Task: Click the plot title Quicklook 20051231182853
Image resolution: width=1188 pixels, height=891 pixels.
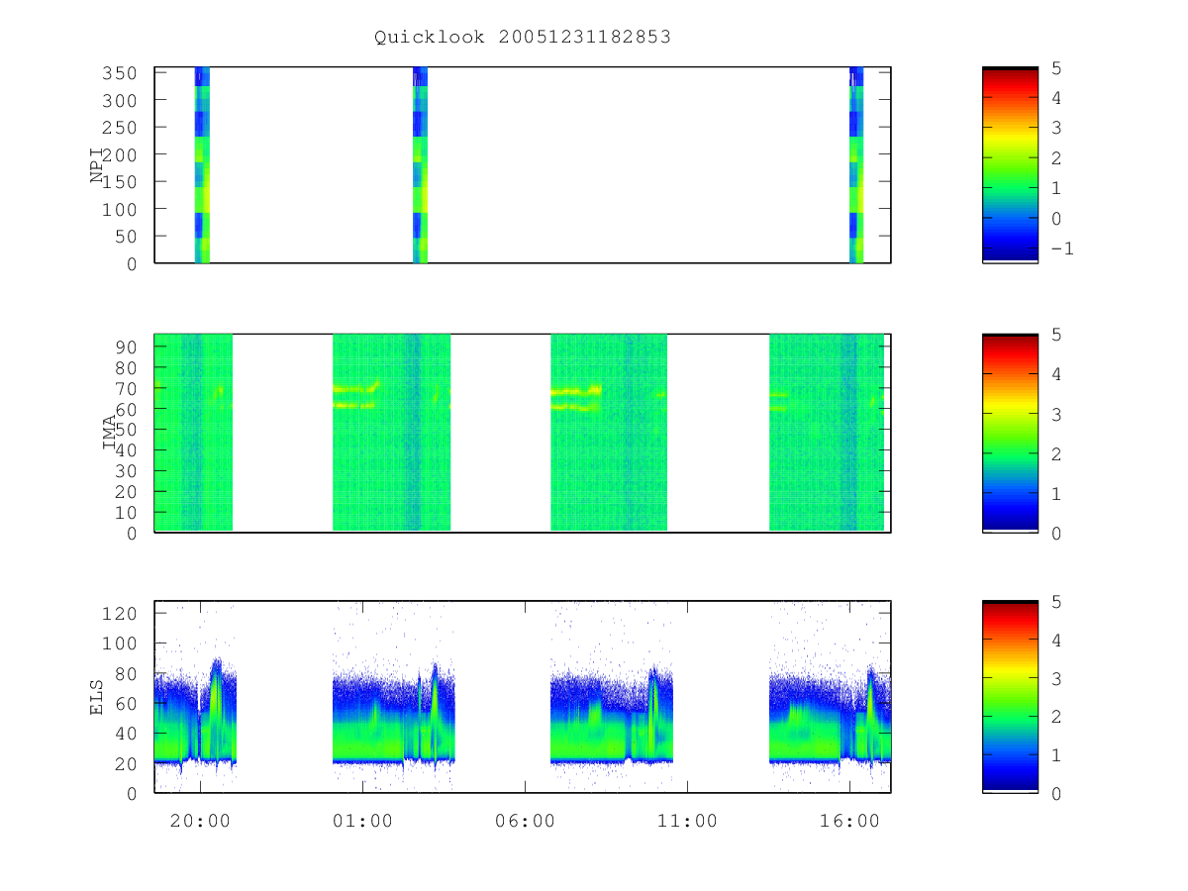Action: pos(523,38)
